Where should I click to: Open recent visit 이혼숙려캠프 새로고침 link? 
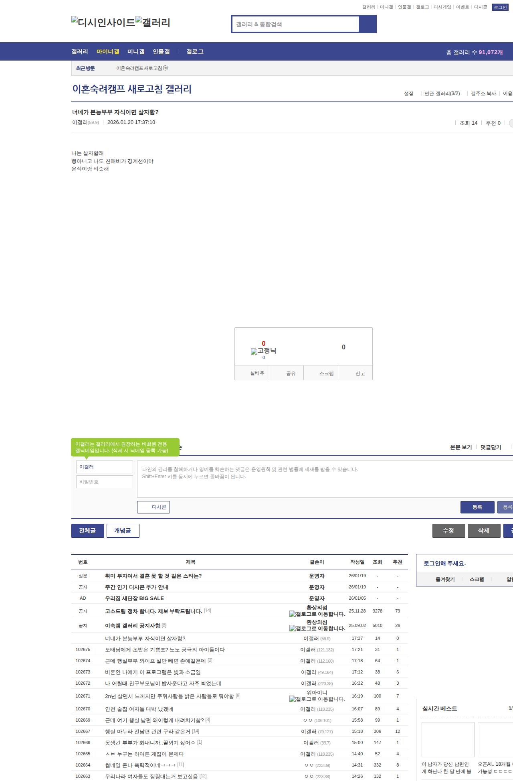pyautogui.click(x=142, y=68)
